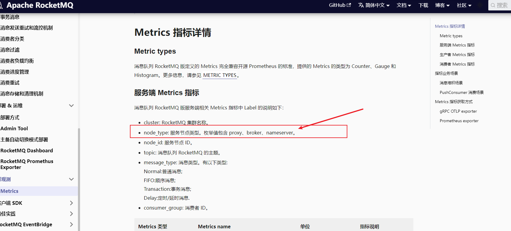The width and height of the screenshot is (511, 231).
Task: Jump to 服务端 Metrics 指标 in contents
Action: point(457,45)
